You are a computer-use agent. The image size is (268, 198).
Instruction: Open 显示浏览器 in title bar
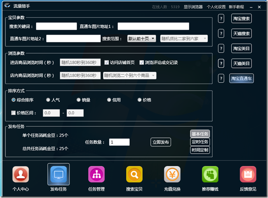click(x=193, y=7)
